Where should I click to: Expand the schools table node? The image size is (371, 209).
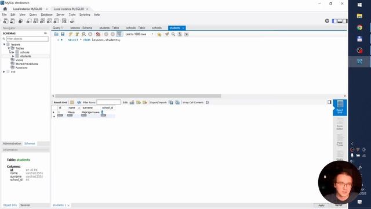tap(13, 52)
